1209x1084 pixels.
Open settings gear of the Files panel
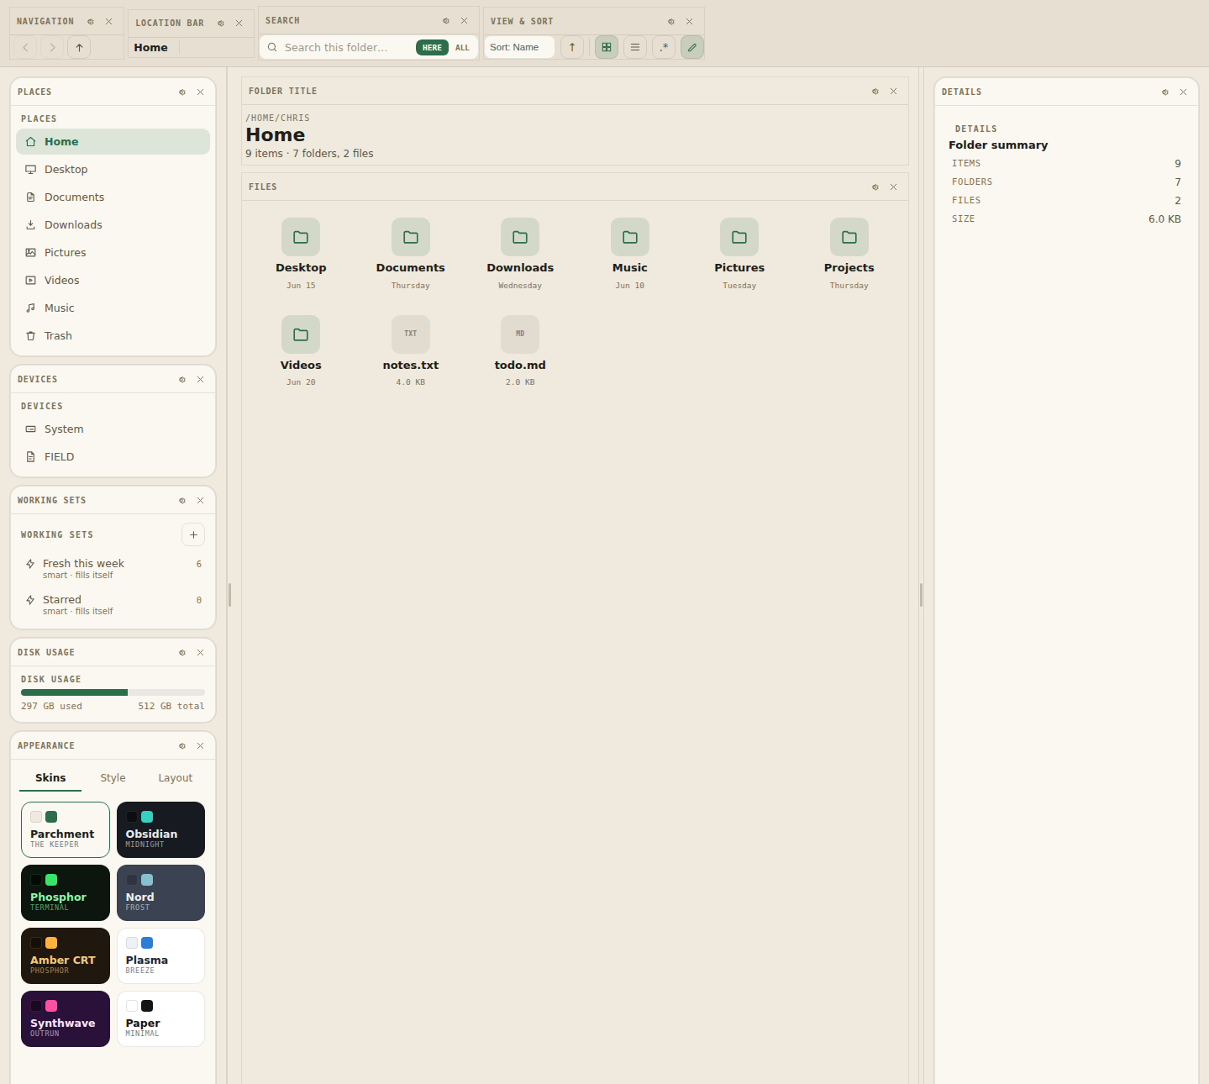point(875,187)
